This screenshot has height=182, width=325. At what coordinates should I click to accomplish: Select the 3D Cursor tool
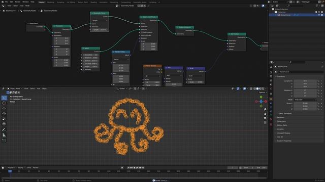(4, 103)
